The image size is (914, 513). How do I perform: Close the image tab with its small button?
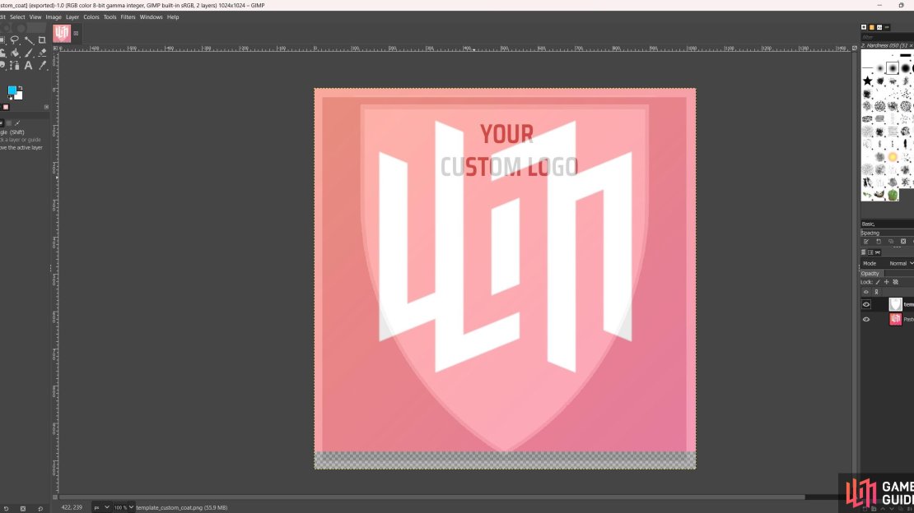[76, 33]
